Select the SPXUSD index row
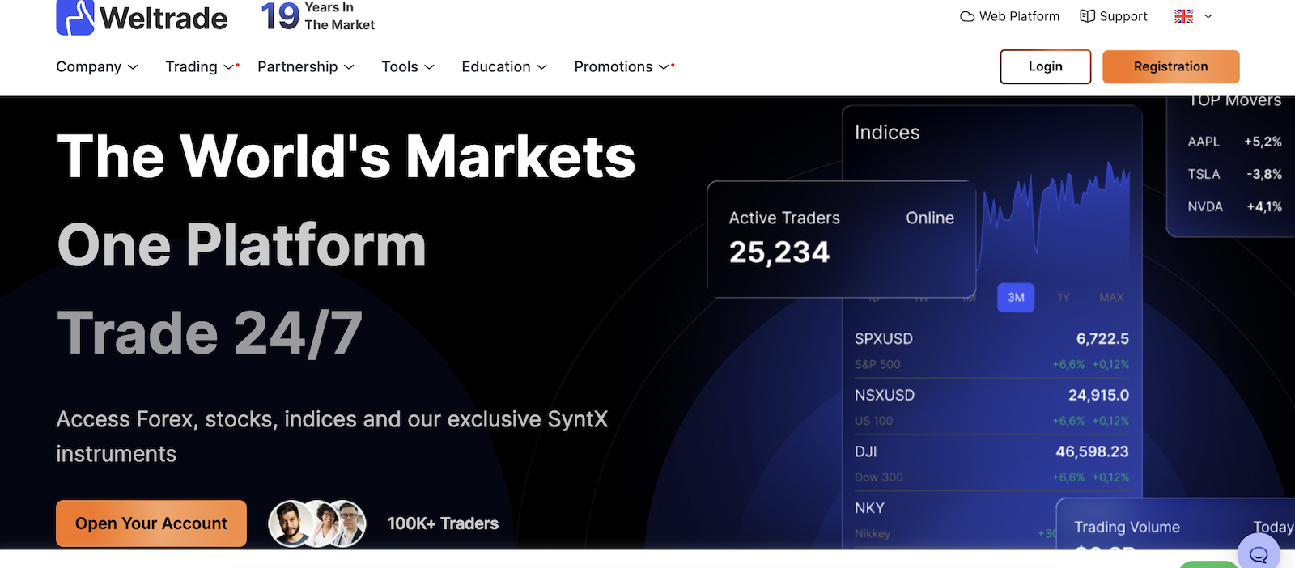This screenshot has width=1295, height=568. click(991, 350)
